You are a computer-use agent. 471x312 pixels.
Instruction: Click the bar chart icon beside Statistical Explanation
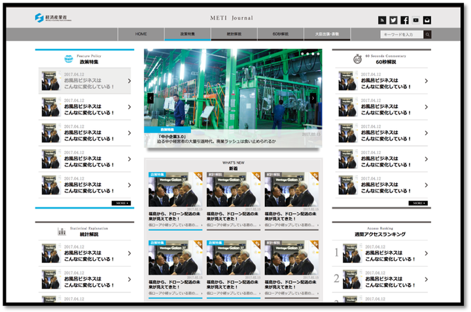[x=62, y=232]
